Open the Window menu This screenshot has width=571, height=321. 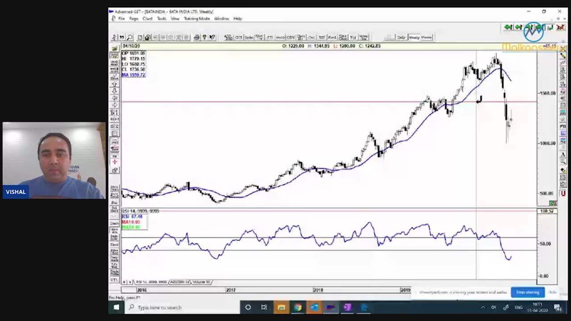click(221, 19)
